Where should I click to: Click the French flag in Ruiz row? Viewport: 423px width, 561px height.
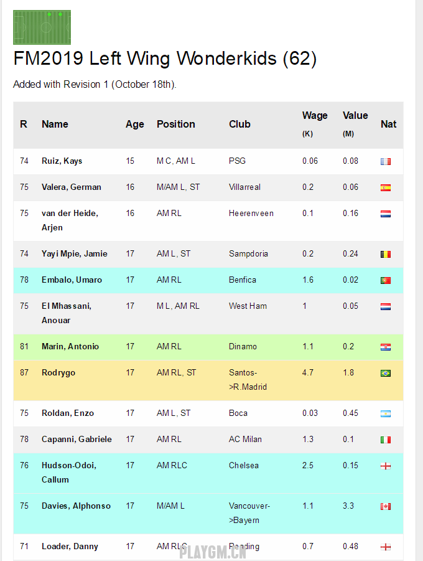[x=386, y=161]
